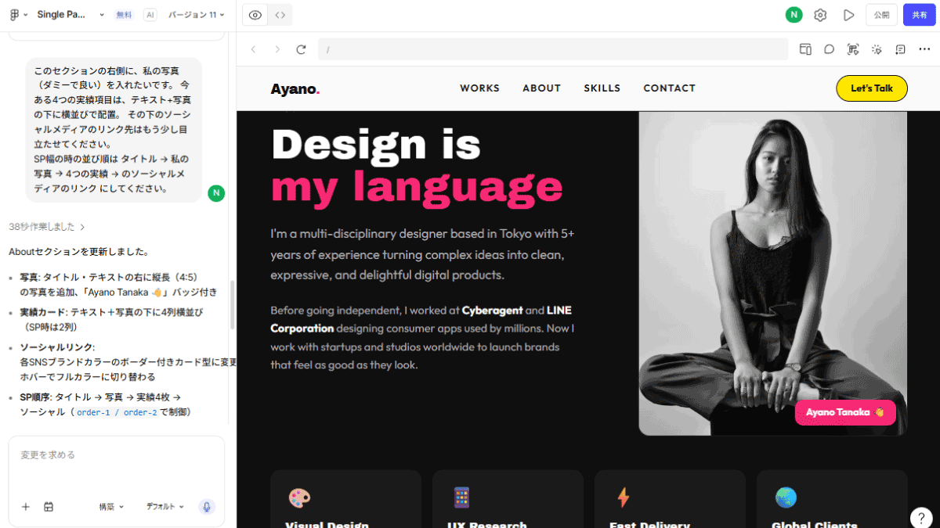Select CONTACT in the site navigation
The width and height of the screenshot is (940, 528).
(x=669, y=88)
